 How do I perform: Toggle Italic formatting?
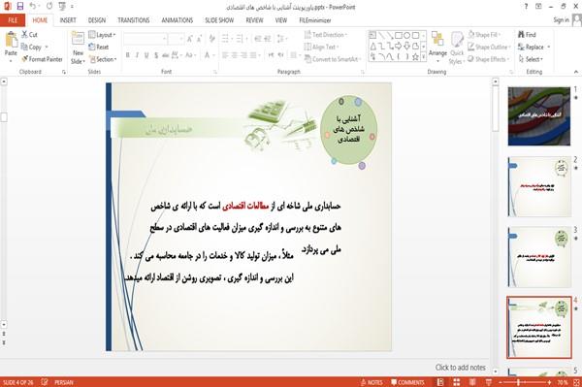(x=137, y=55)
